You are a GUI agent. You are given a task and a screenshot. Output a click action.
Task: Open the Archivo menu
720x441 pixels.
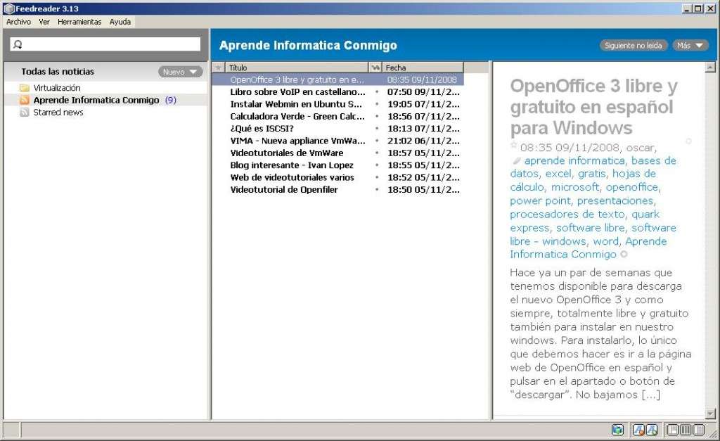18,22
